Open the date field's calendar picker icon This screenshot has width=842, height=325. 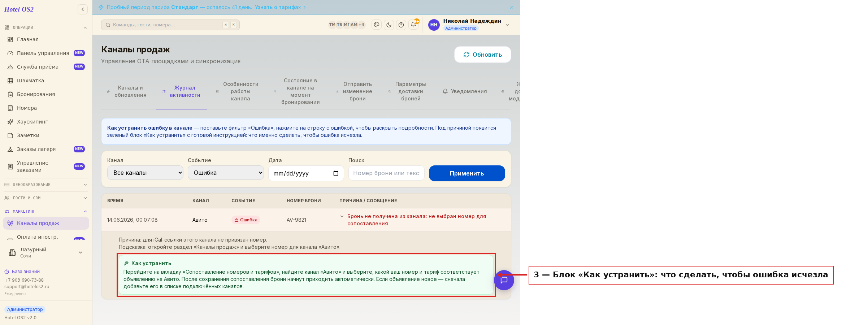coord(336,173)
